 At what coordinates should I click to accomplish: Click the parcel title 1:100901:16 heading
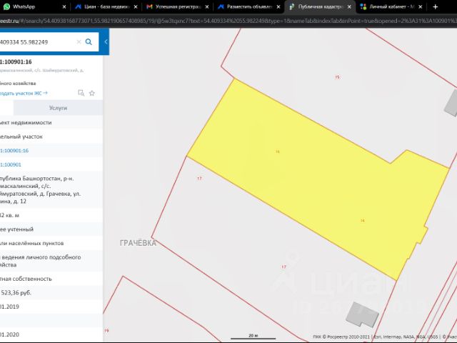click(16, 62)
